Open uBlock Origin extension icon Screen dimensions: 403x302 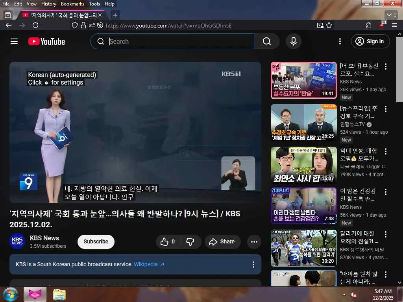382,25
